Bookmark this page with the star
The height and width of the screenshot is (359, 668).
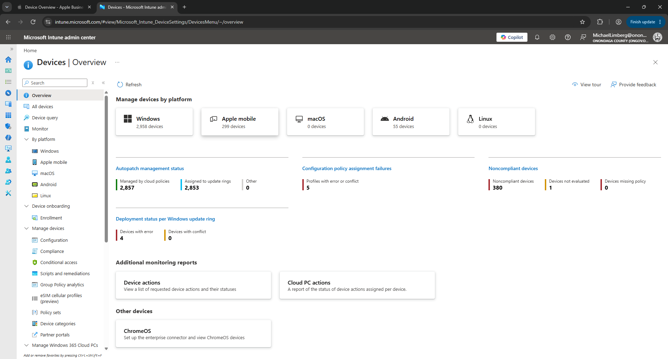(582, 22)
